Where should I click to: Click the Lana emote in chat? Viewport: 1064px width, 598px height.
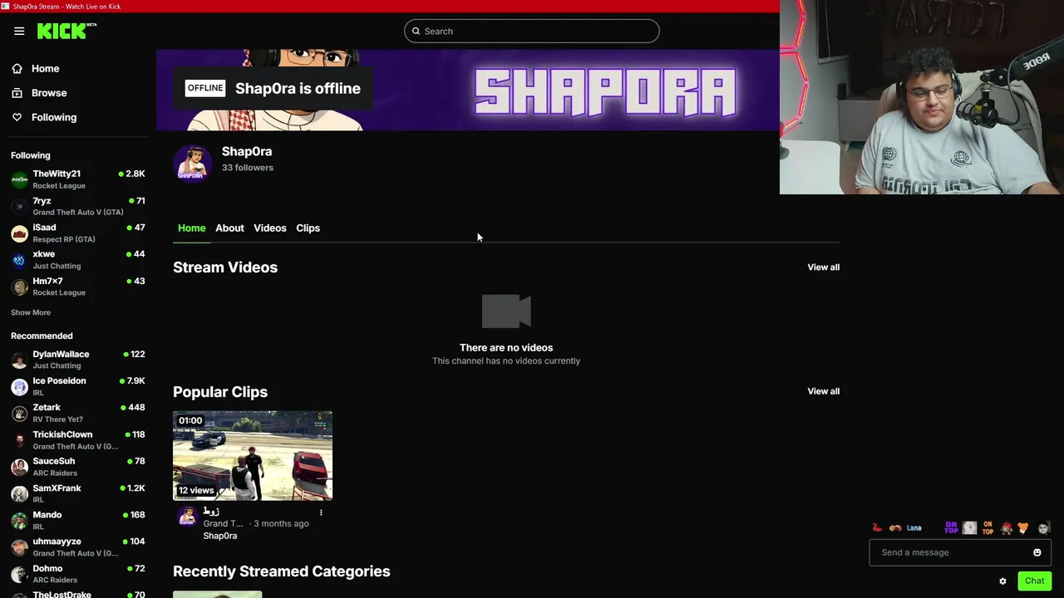[914, 527]
